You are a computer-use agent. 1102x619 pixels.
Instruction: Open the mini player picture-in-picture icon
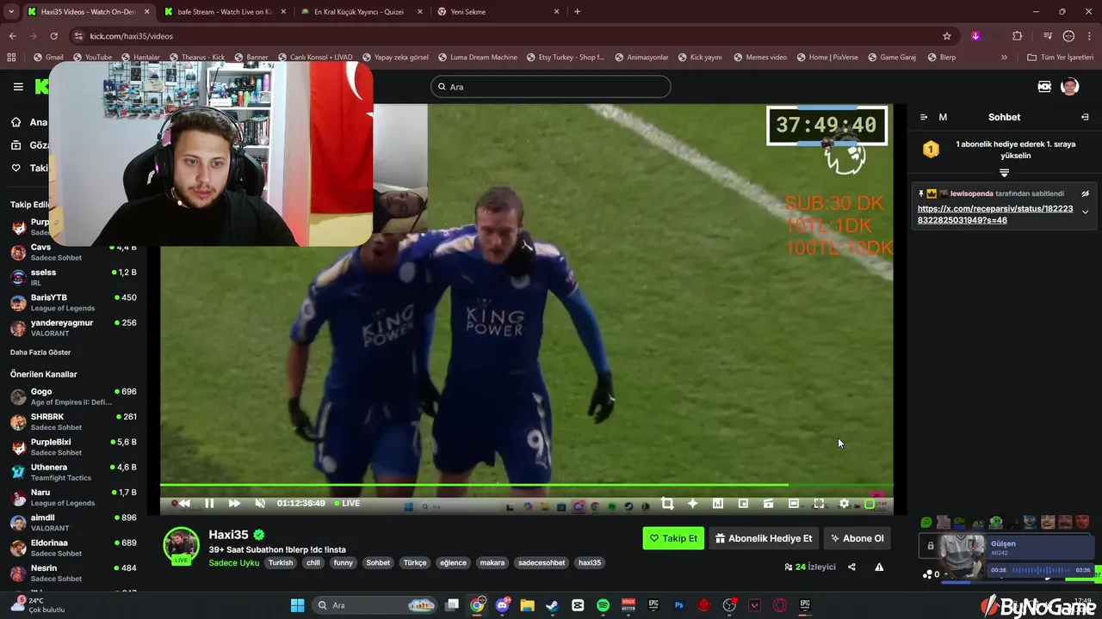coord(743,504)
